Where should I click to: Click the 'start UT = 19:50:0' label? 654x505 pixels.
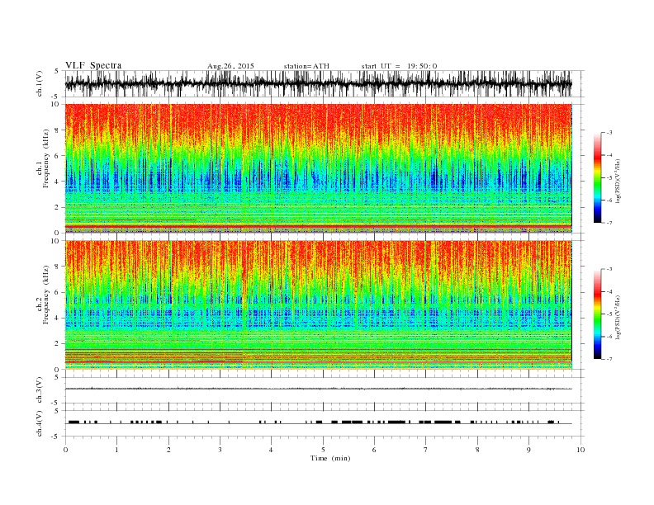tap(399, 66)
